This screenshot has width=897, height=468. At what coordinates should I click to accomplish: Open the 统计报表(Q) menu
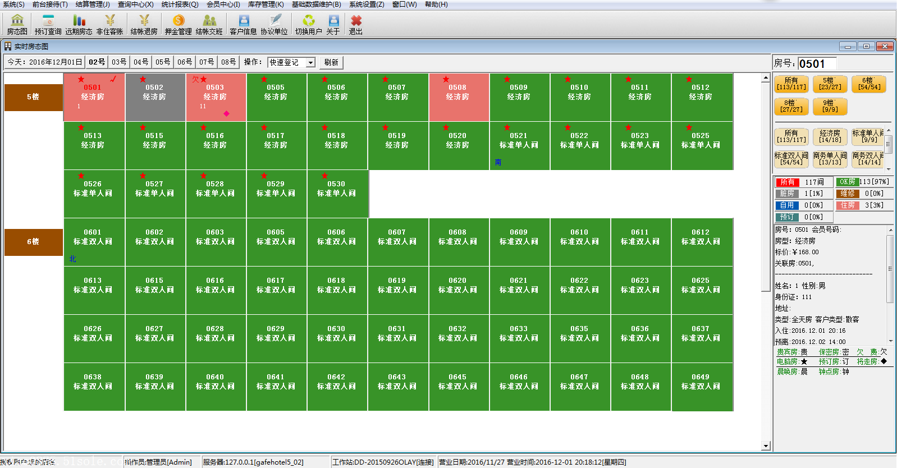[x=180, y=4]
